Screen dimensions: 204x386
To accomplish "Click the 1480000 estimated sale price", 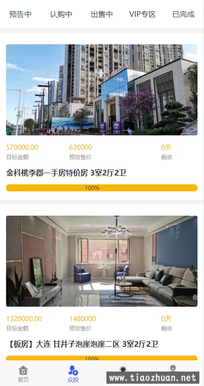I will (82, 318).
